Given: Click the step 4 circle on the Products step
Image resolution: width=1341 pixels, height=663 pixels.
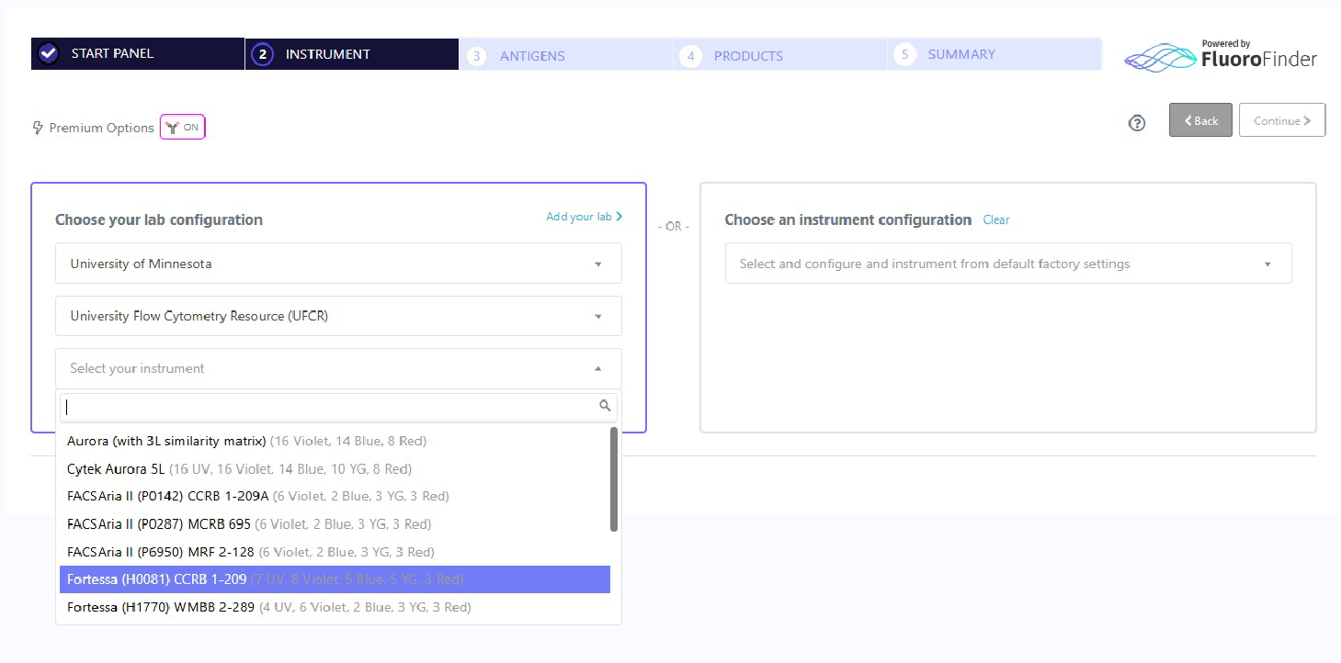Looking at the screenshot, I should [690, 55].
